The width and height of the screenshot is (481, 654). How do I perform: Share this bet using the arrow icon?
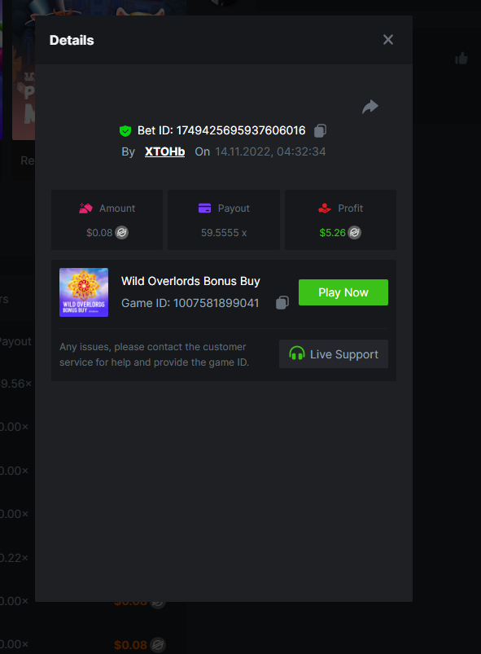coord(370,107)
